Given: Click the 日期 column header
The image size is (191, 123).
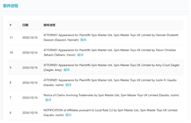Looking at the screenshot, I should coord(25,25).
